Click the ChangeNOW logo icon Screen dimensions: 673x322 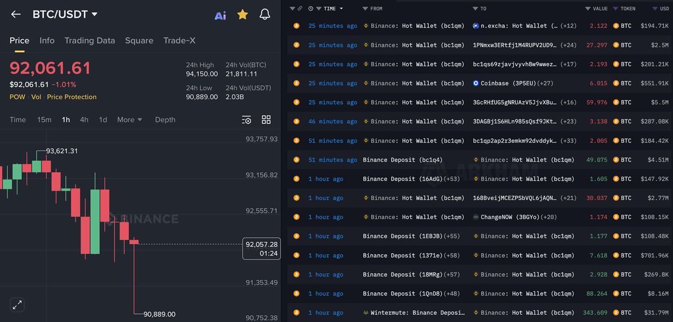coord(476,217)
